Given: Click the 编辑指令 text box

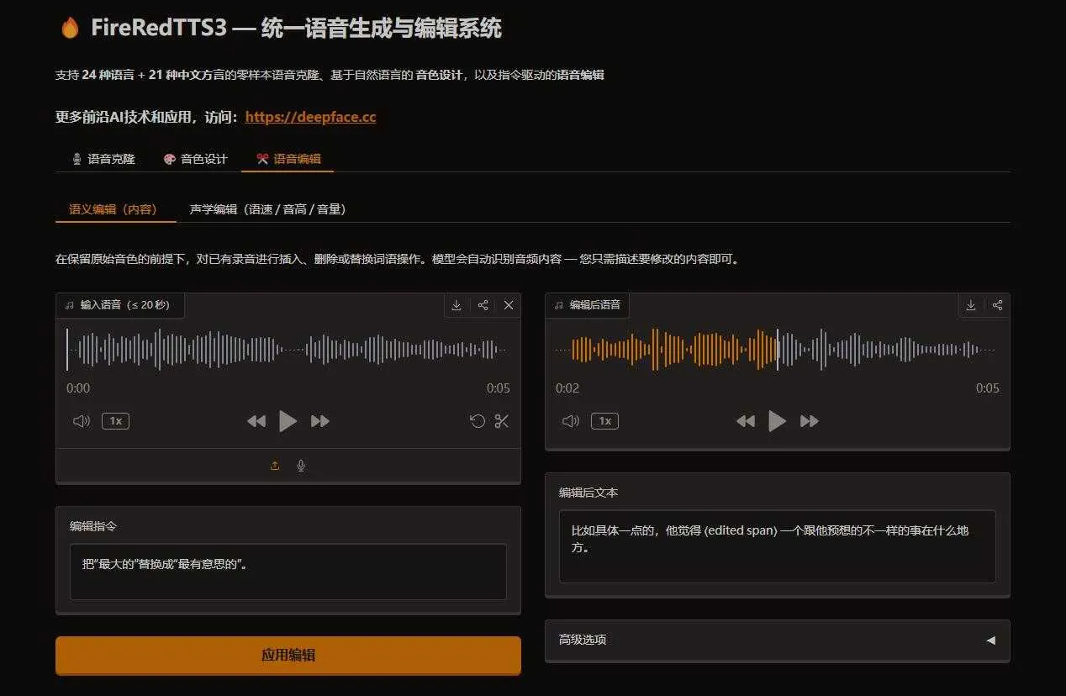Looking at the screenshot, I should click(288, 572).
